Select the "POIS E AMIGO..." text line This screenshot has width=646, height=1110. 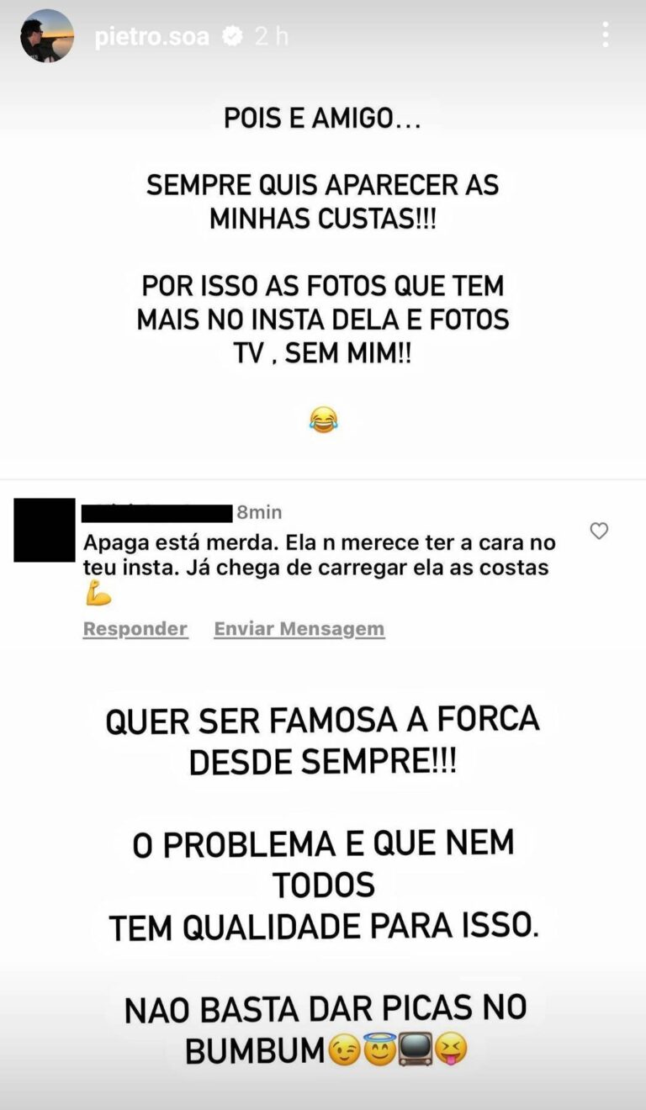[321, 119]
